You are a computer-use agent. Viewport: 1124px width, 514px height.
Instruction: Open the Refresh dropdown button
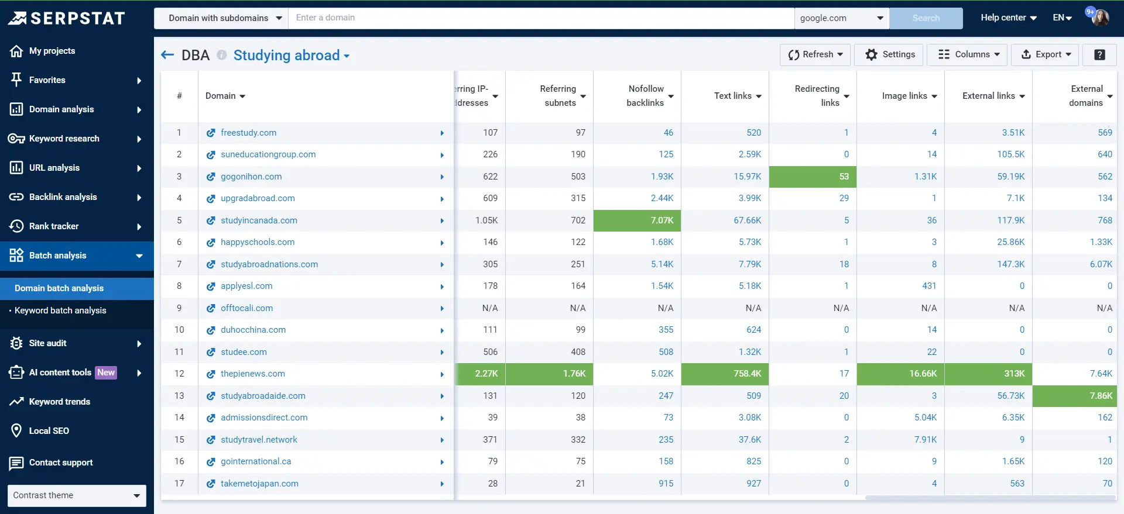(x=815, y=54)
